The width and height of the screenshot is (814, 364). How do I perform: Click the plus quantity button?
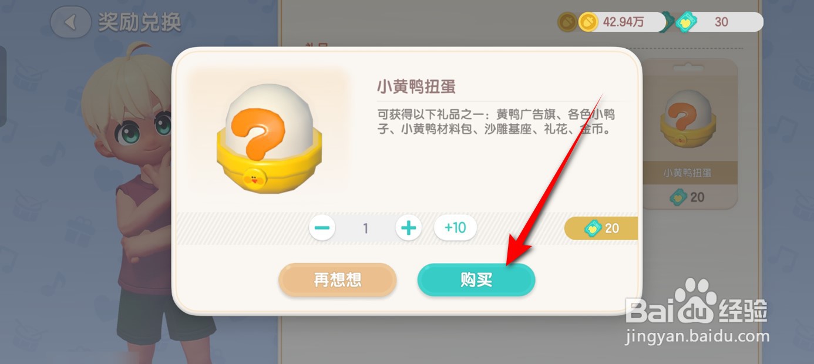(x=409, y=227)
